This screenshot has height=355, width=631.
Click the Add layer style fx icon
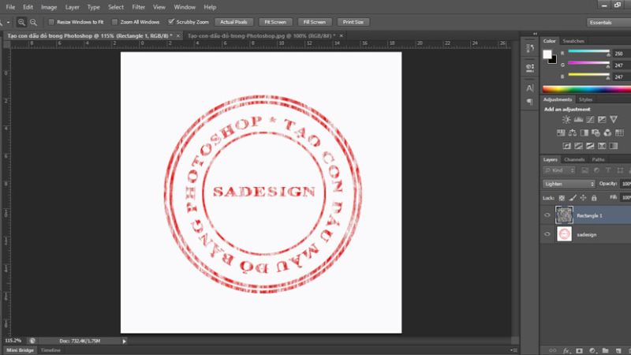[x=566, y=351]
